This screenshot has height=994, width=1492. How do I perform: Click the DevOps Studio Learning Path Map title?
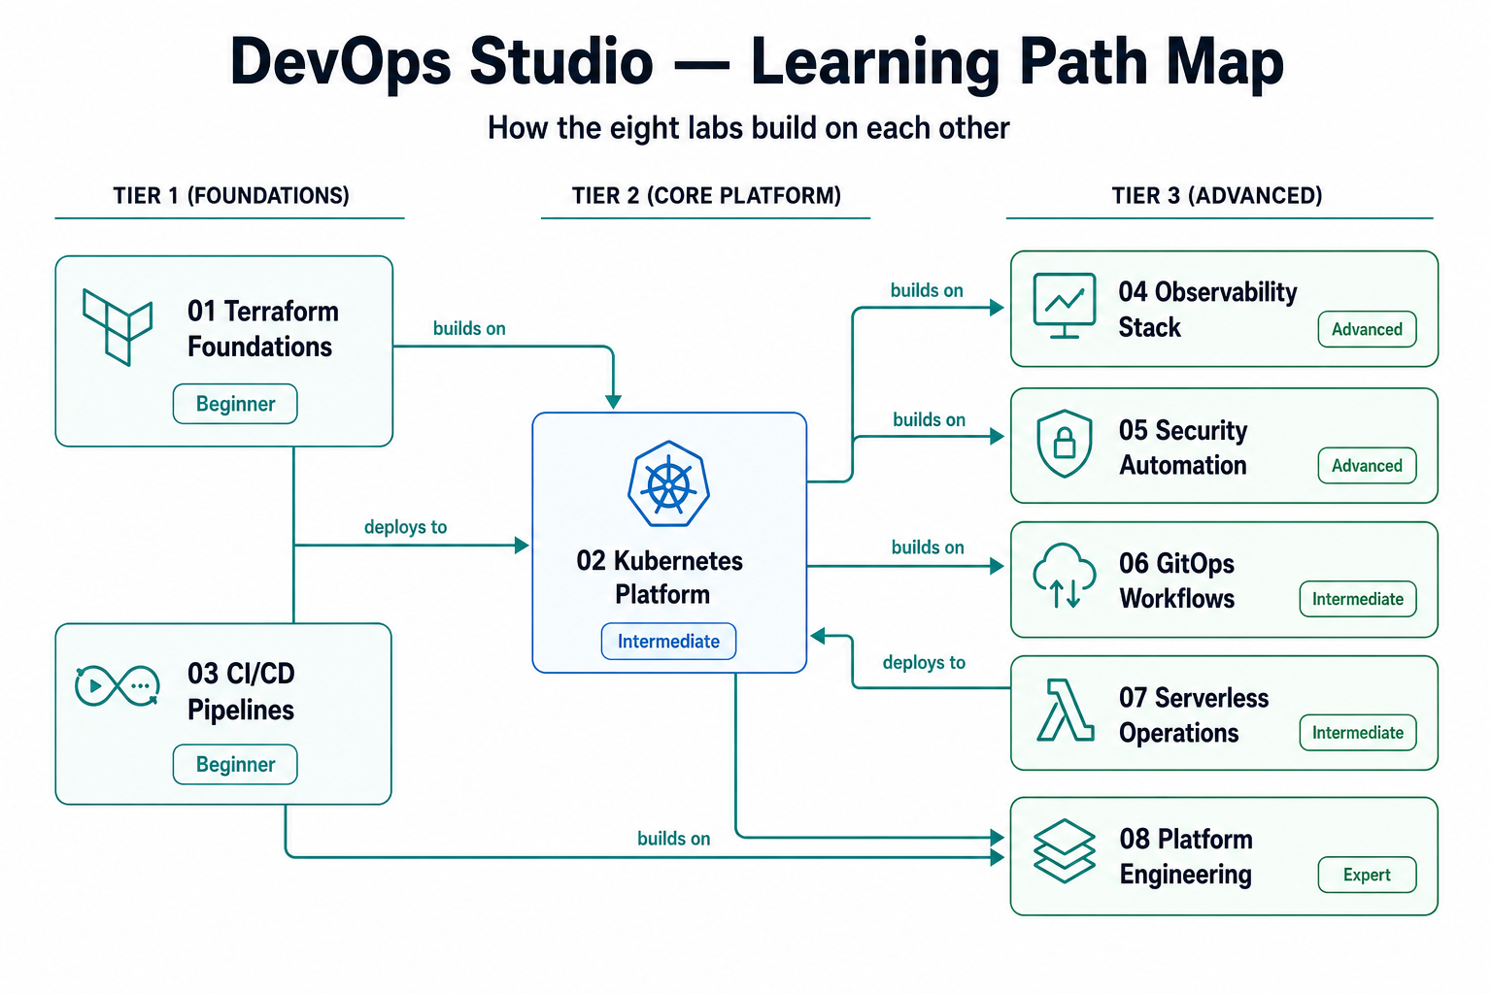pyautogui.click(x=757, y=62)
